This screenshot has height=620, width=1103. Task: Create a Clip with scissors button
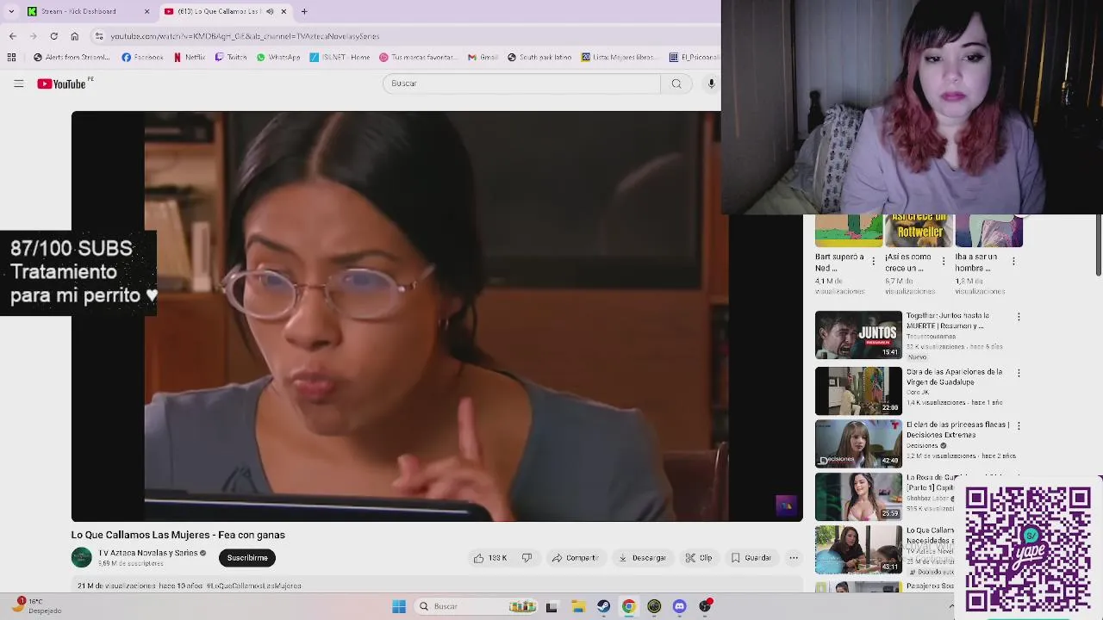coord(699,558)
